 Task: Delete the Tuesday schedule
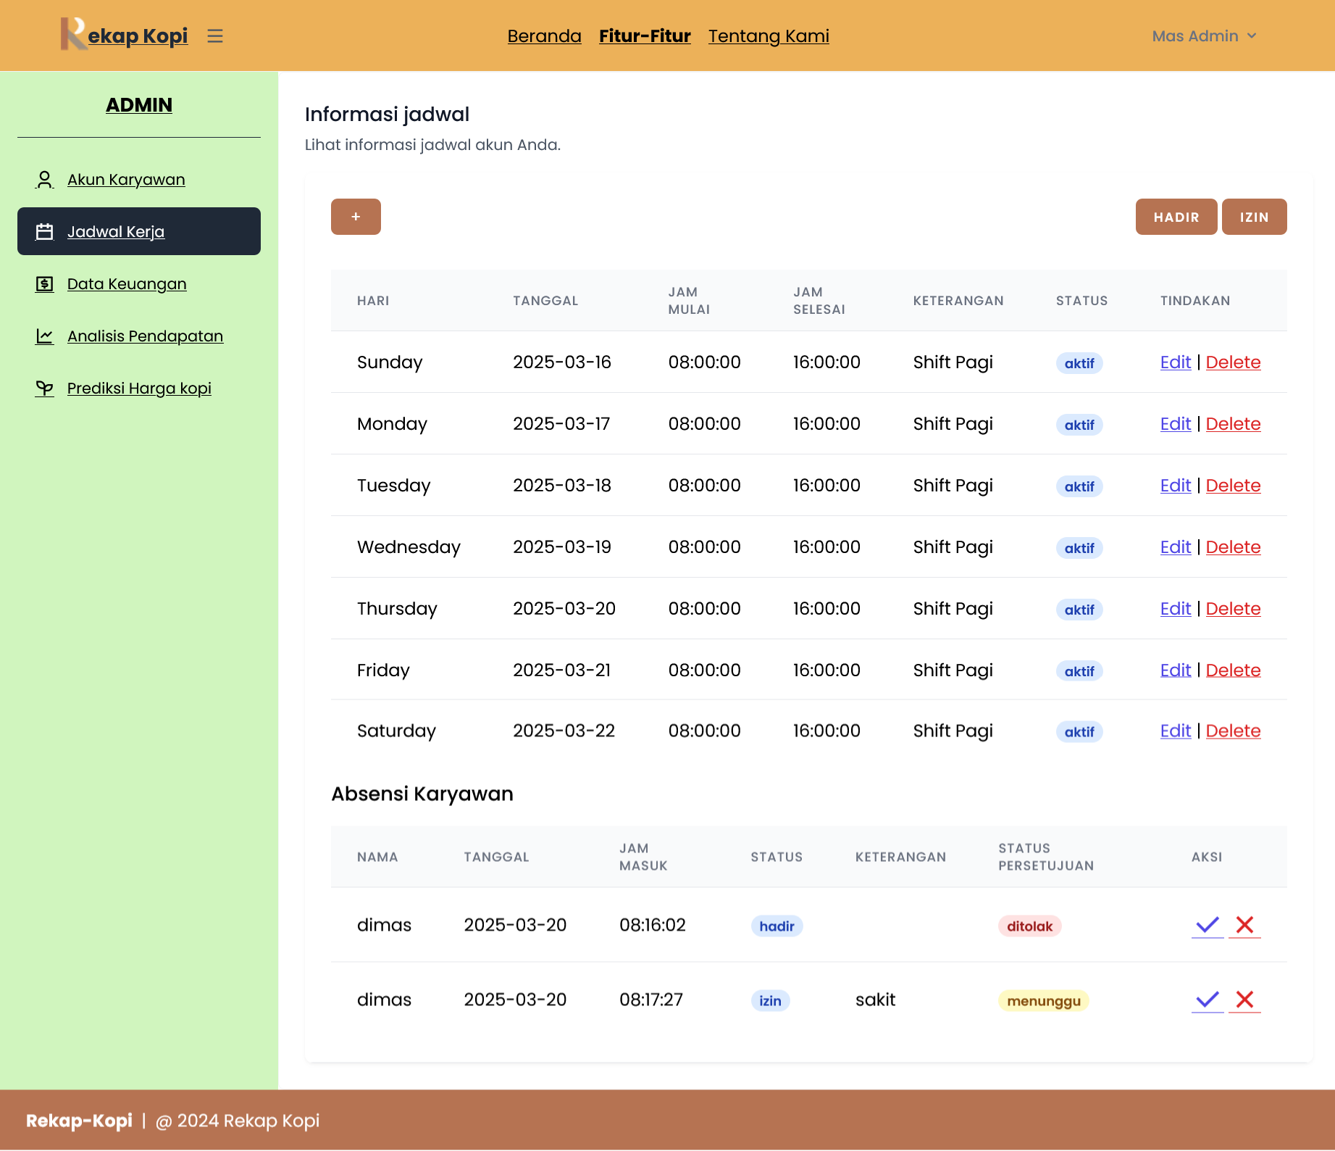1233,485
